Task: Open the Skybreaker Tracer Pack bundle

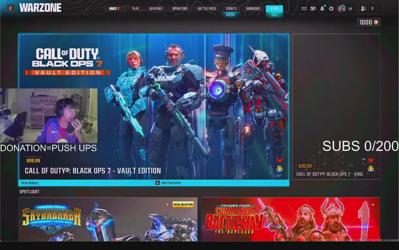Action: click(108, 219)
